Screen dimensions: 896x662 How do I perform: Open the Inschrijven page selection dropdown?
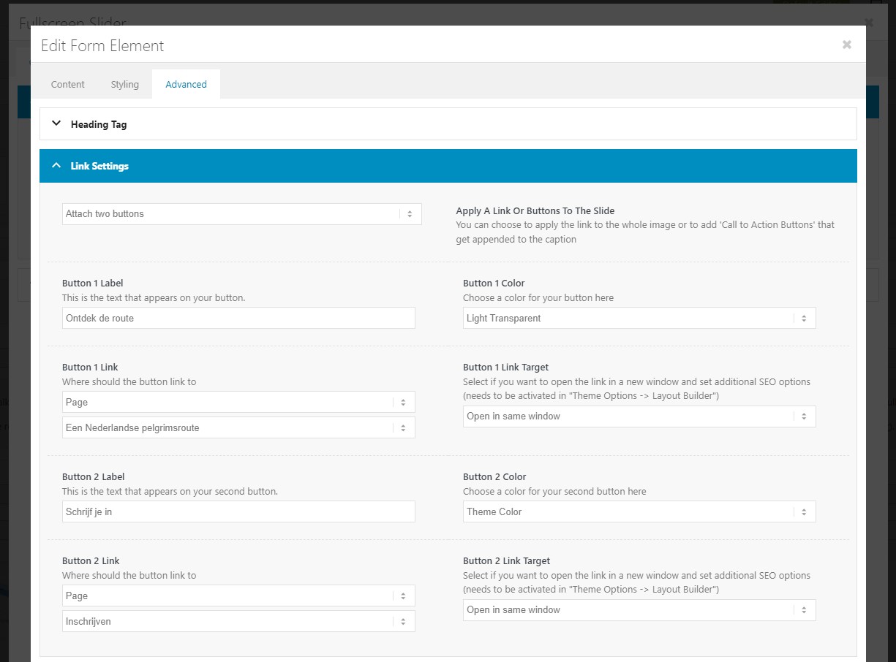coord(238,621)
